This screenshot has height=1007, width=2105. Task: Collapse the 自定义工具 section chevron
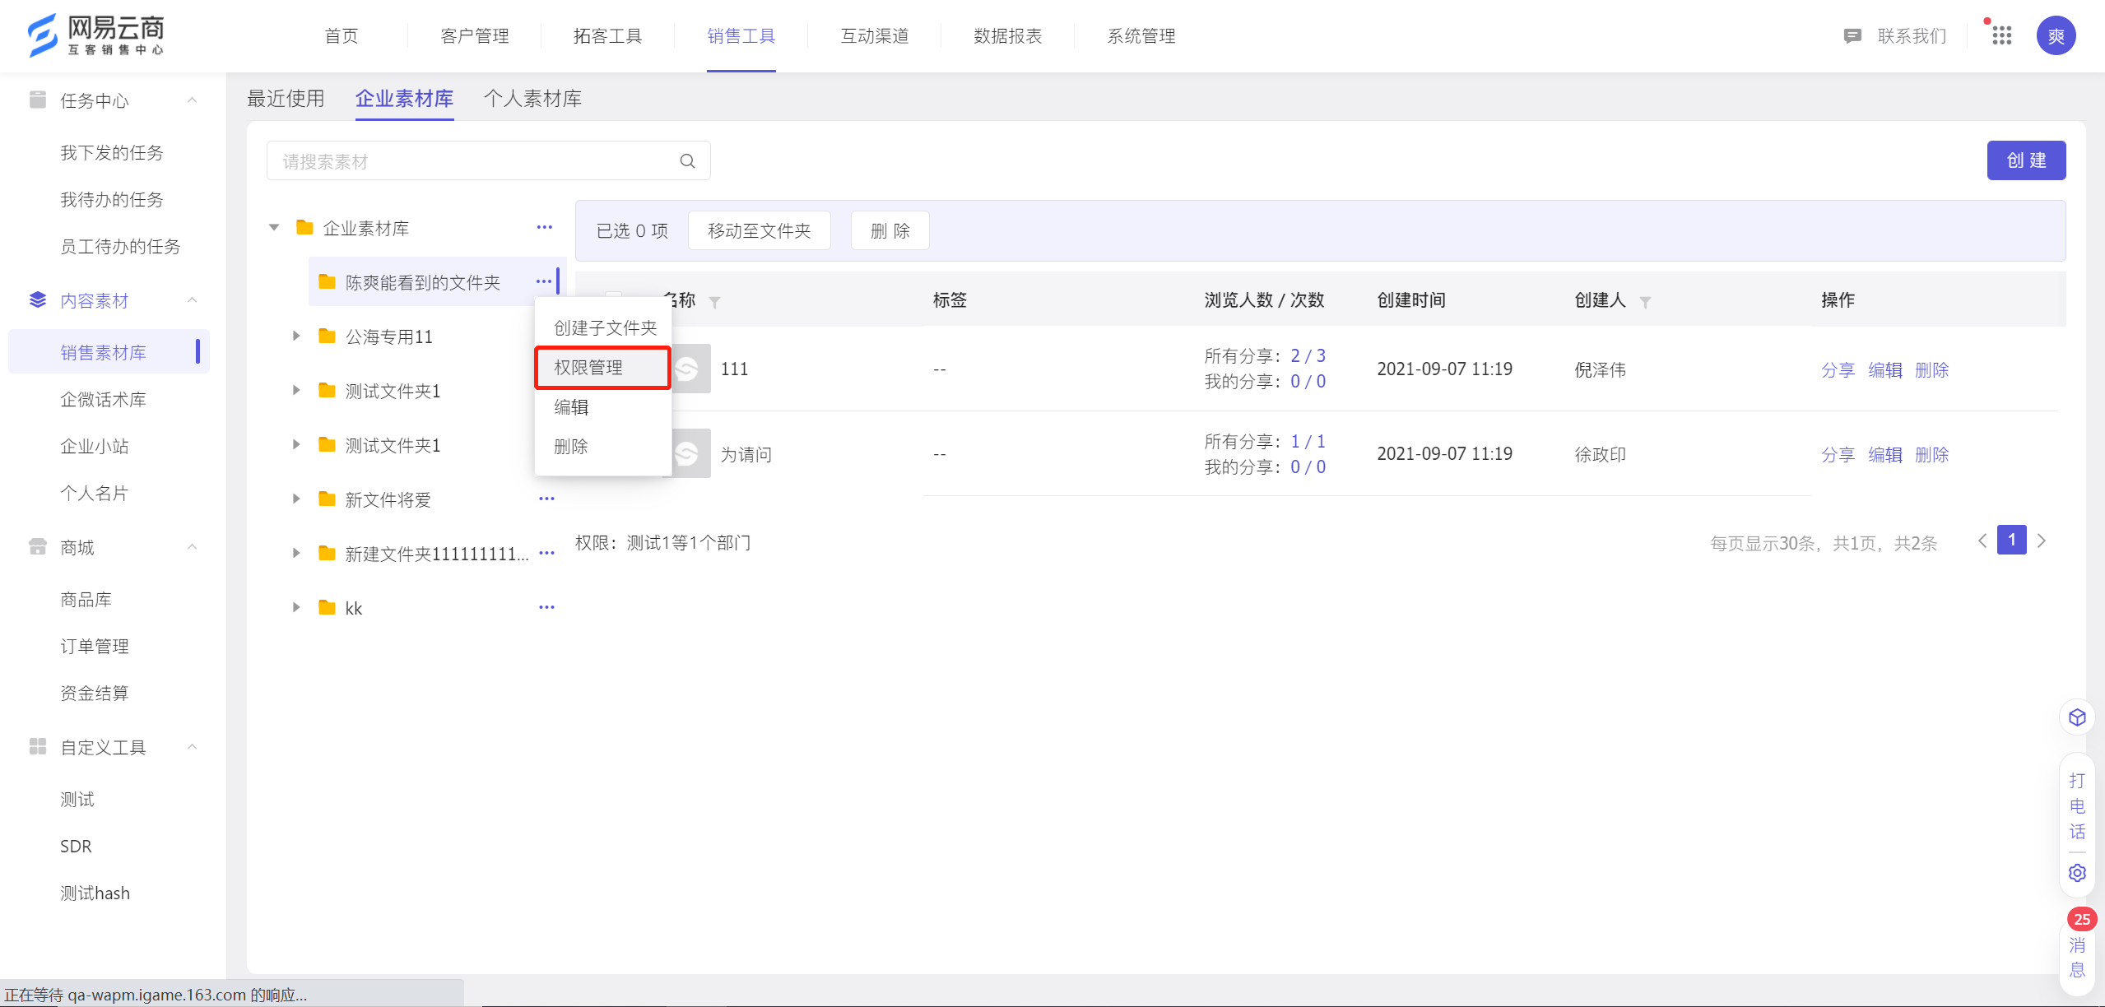pos(193,746)
